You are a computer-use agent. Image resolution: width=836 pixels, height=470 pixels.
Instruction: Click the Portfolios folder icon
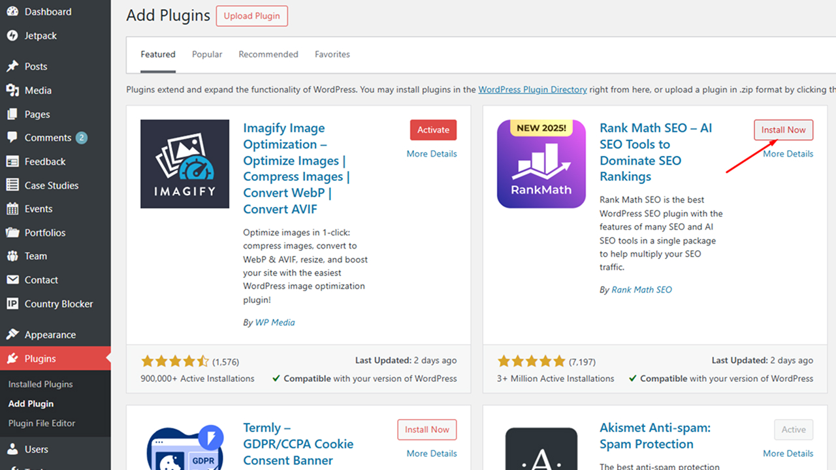tap(12, 232)
